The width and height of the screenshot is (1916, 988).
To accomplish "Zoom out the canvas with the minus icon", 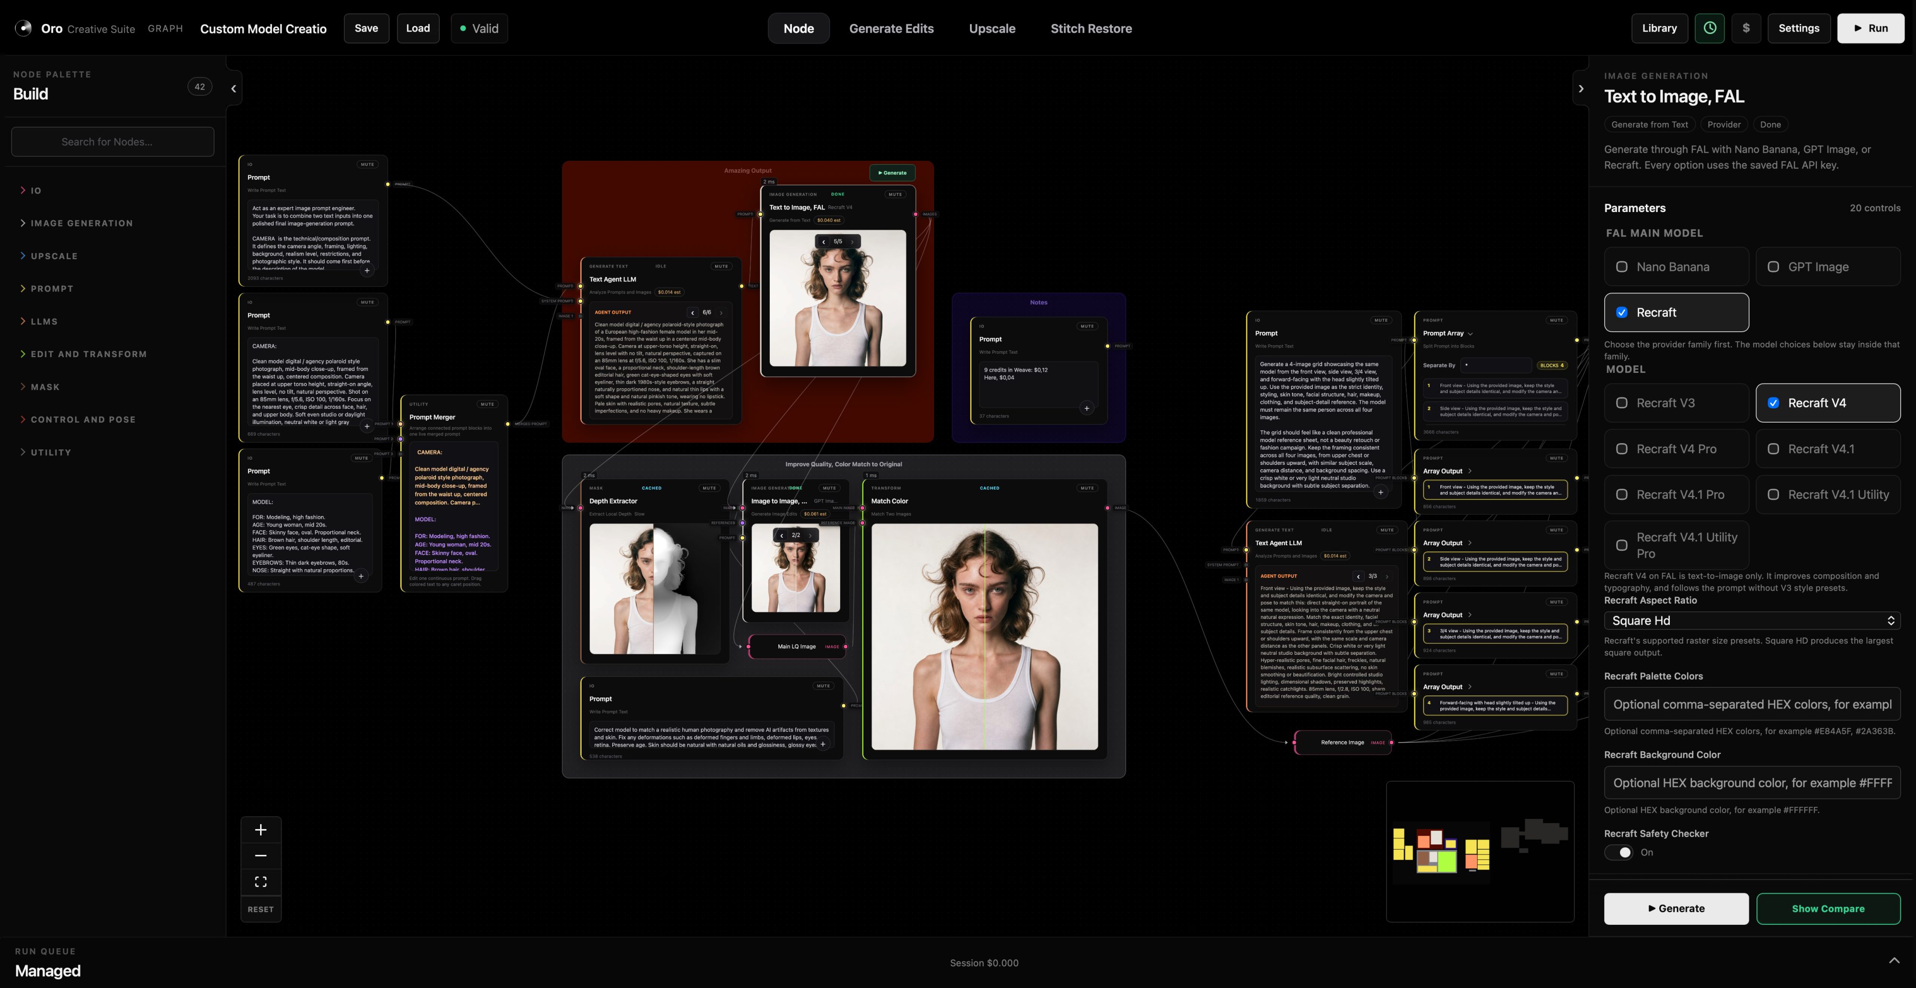I will coord(260,856).
